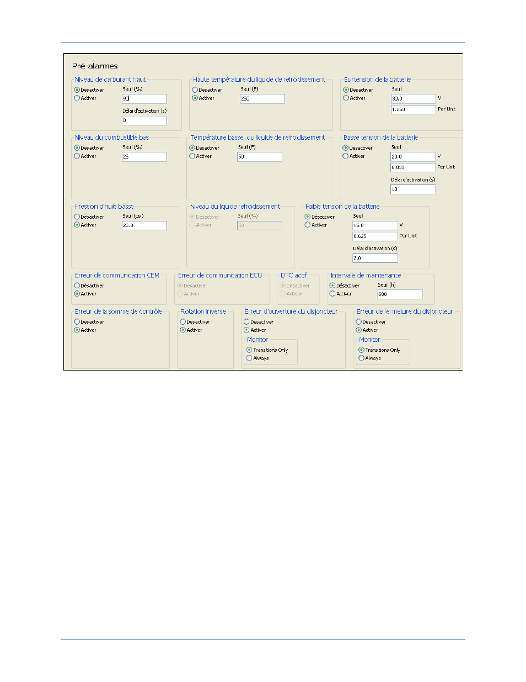Viewport: 526px width, 682px height.
Task: Select Activer for Intervalle de maintenance
Action: tap(332, 294)
